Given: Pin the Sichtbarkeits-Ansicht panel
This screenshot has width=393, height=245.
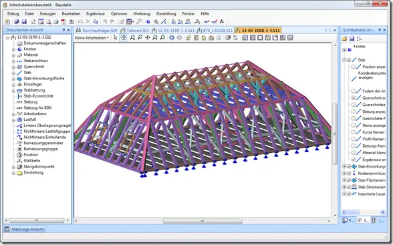Looking at the screenshot, I should click(380, 30).
